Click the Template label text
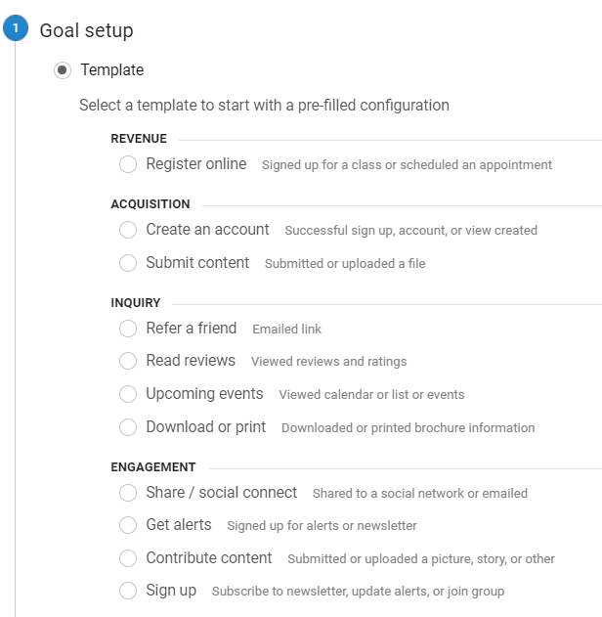 pos(112,70)
